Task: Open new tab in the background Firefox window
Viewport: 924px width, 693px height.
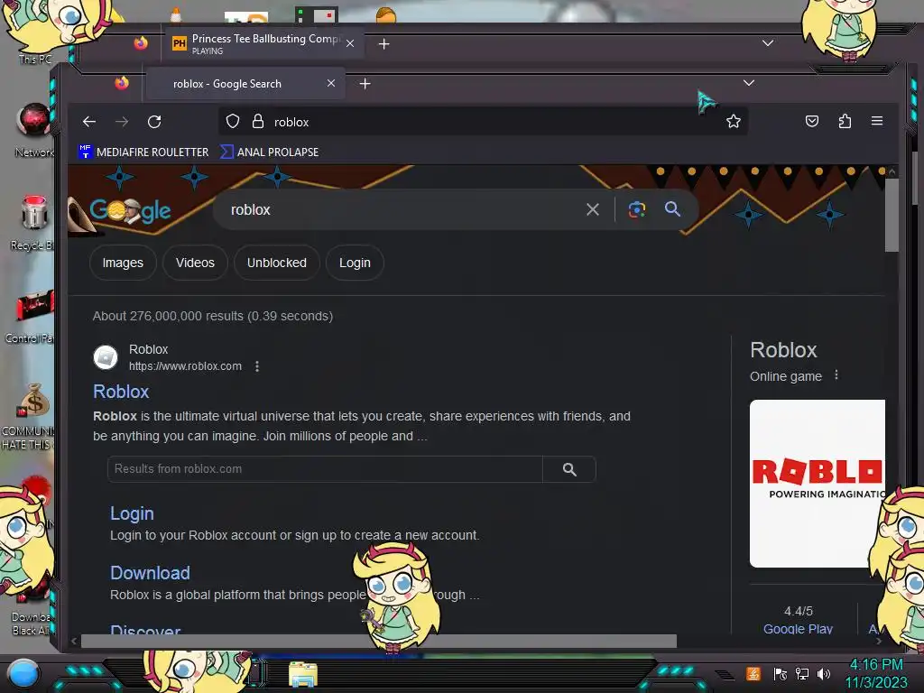Action: click(383, 43)
